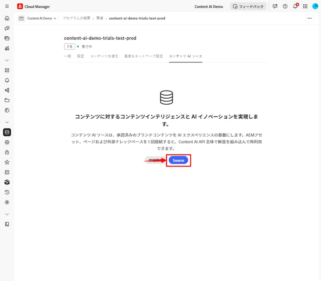Open the stacked windows sidebar icon
Screen dimensions: 321x281
click(7, 38)
